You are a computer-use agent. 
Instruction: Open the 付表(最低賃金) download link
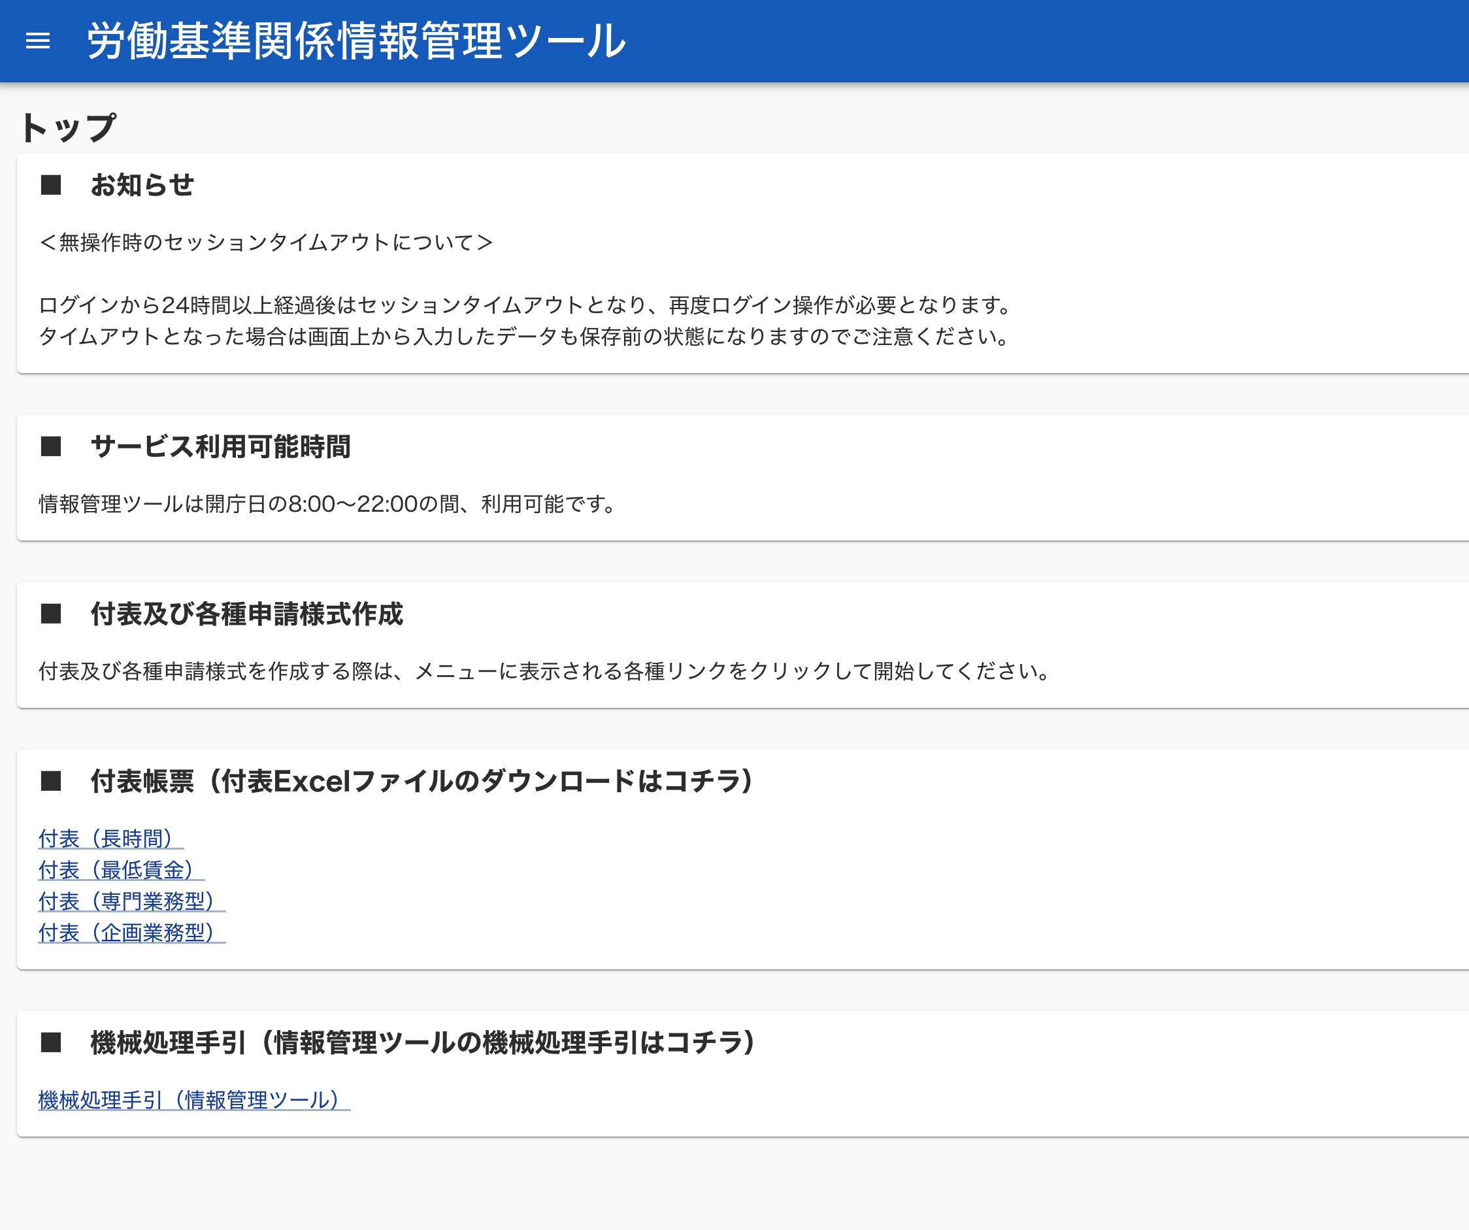click(120, 870)
